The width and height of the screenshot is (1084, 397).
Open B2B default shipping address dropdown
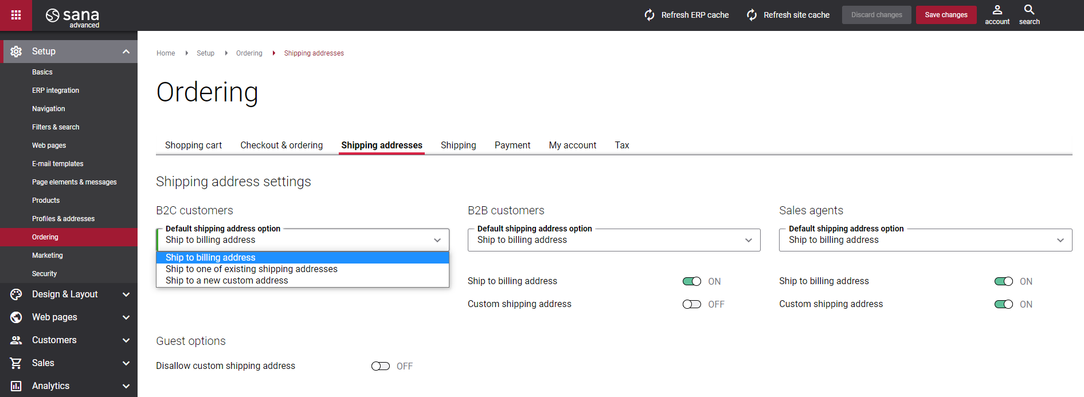614,240
